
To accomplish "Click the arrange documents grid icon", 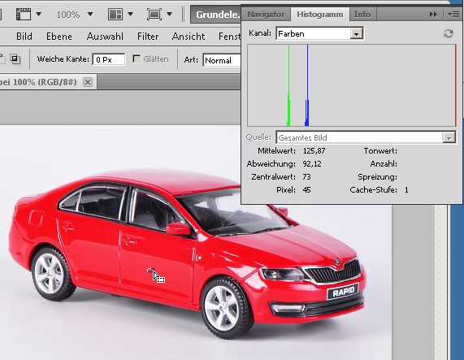I will tap(115, 14).
